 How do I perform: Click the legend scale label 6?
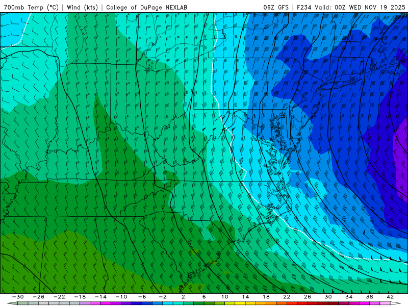click(x=204, y=297)
